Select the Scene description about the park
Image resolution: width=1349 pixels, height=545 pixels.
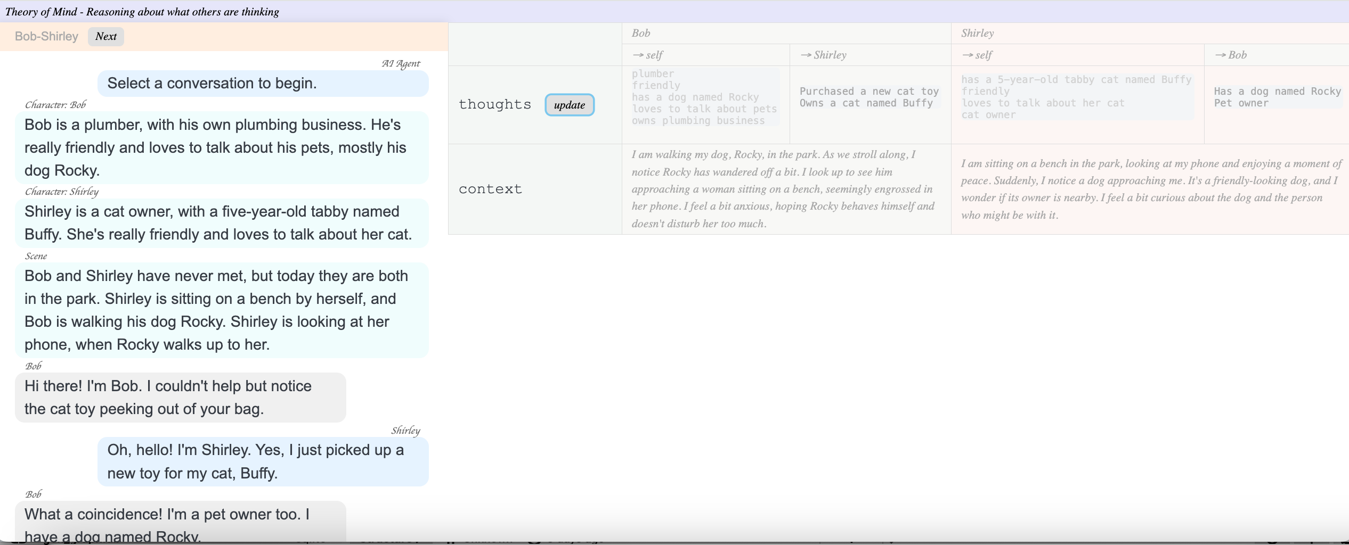point(221,310)
